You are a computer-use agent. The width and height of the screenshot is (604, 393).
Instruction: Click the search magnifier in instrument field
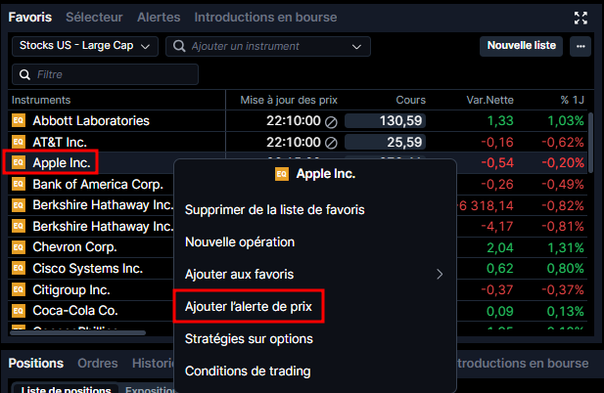(179, 46)
